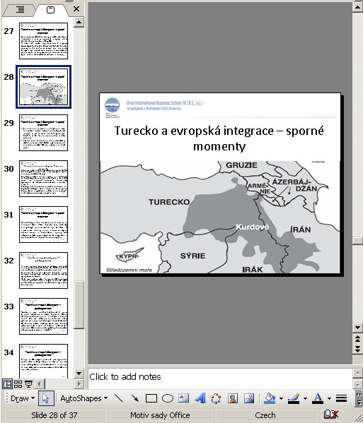Insert WordArt from drawing toolbar
This screenshot has width=363, height=423.
200,398
